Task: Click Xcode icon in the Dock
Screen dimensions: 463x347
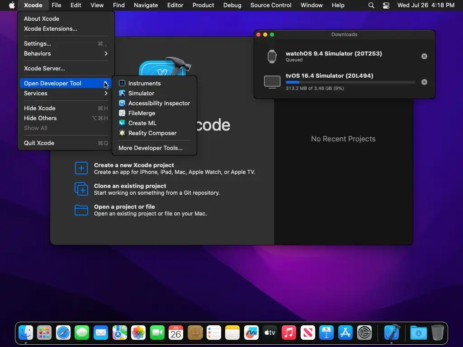Action: click(x=392, y=332)
